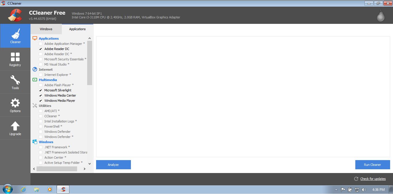The width and height of the screenshot is (393, 194).
Task: Switch to the Windows tab
Action: click(x=46, y=29)
